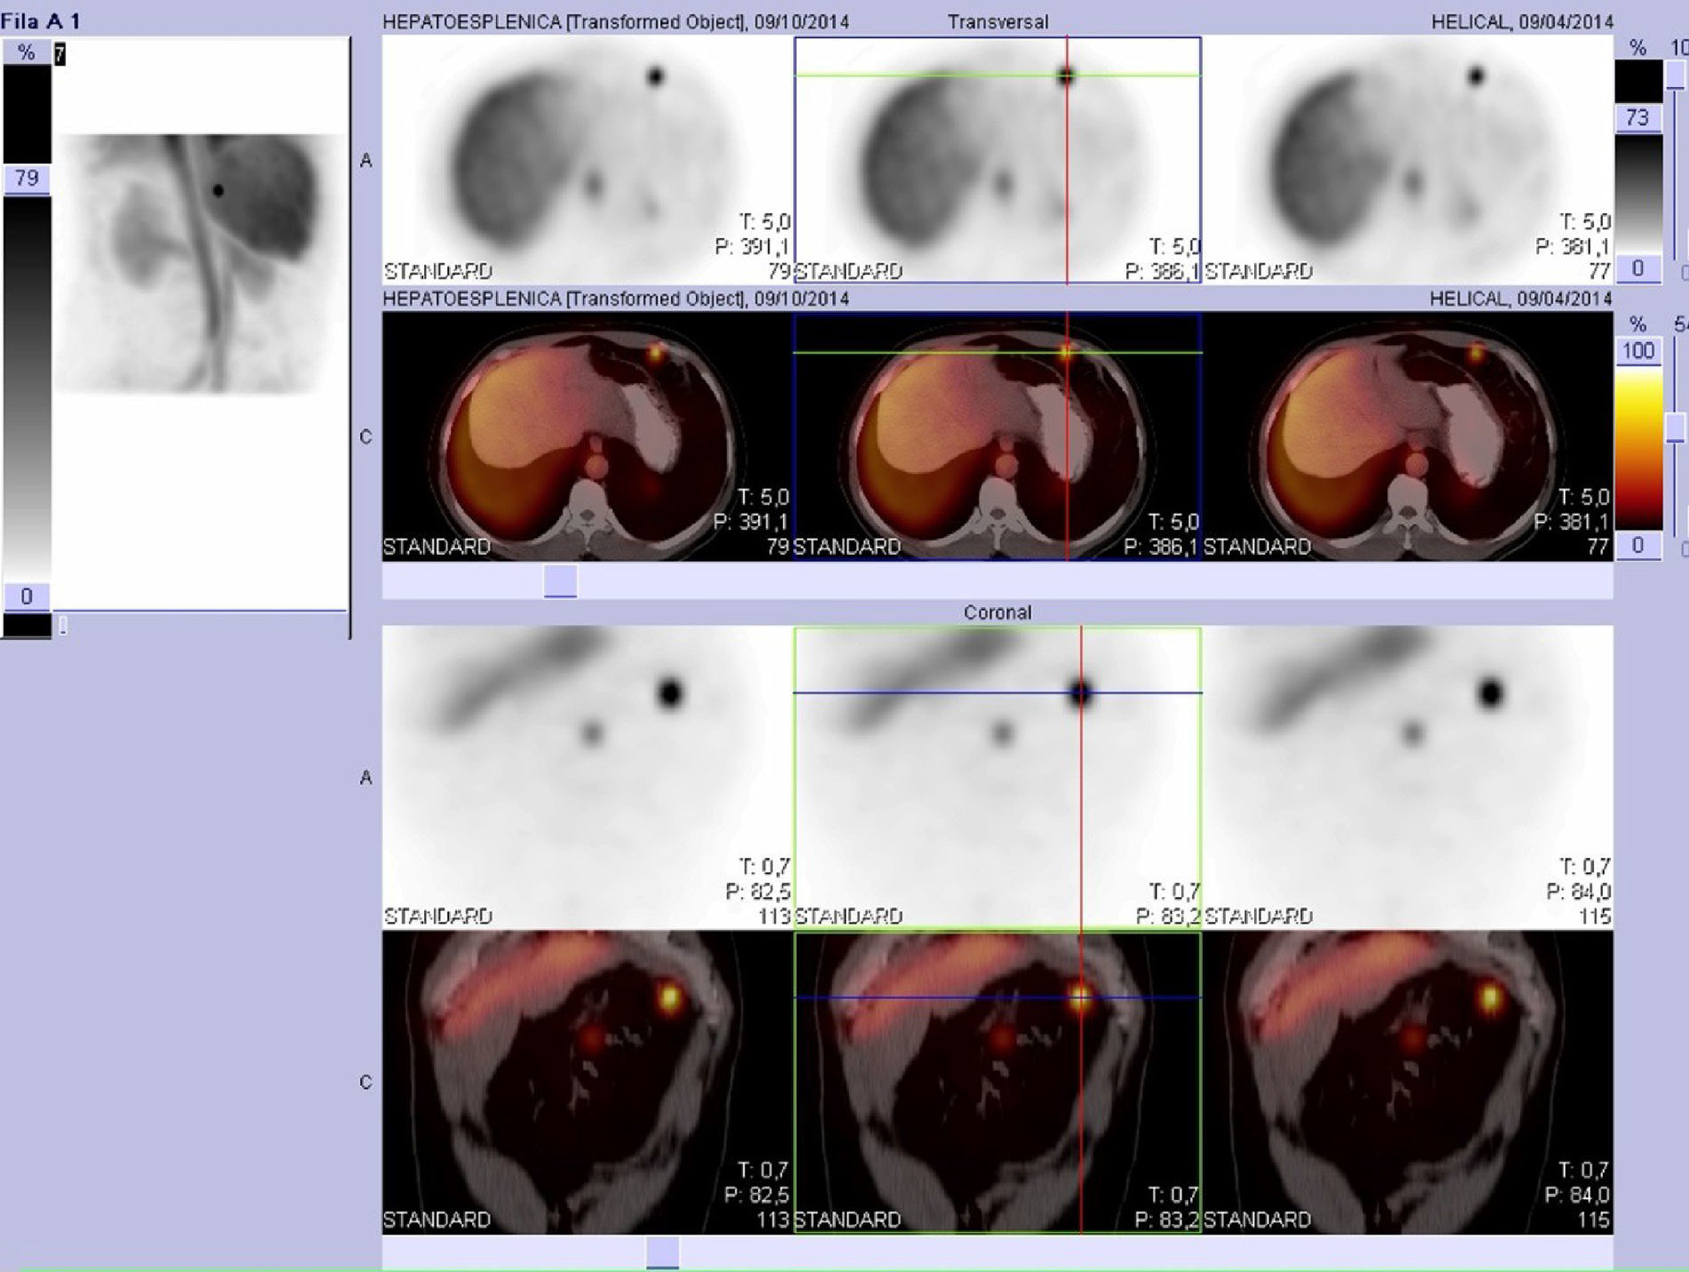Select the upper level 100 of fused color bar

click(x=1637, y=351)
